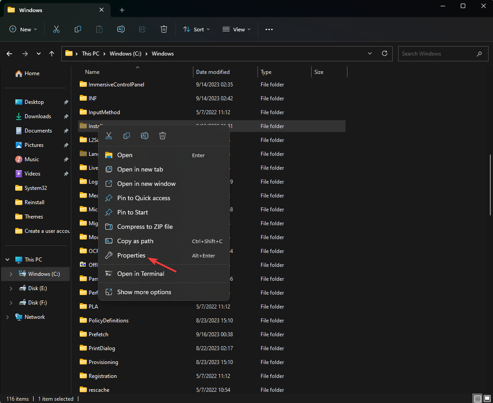Click the Delete icon in the context menu

[163, 136]
